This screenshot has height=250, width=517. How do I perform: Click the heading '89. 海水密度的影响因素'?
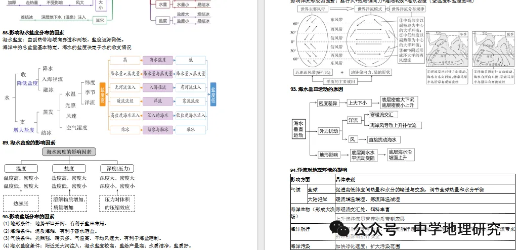(29, 143)
